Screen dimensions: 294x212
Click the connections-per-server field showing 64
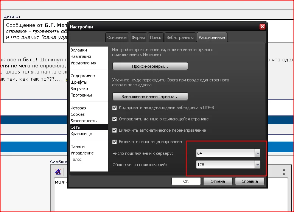point(226,153)
